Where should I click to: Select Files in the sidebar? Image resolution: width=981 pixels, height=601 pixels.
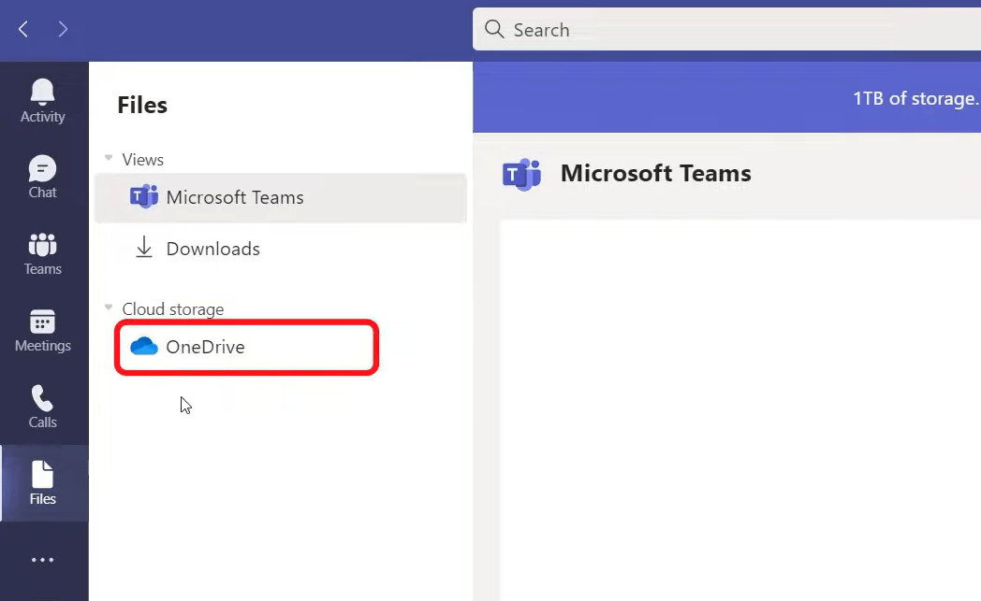42,483
